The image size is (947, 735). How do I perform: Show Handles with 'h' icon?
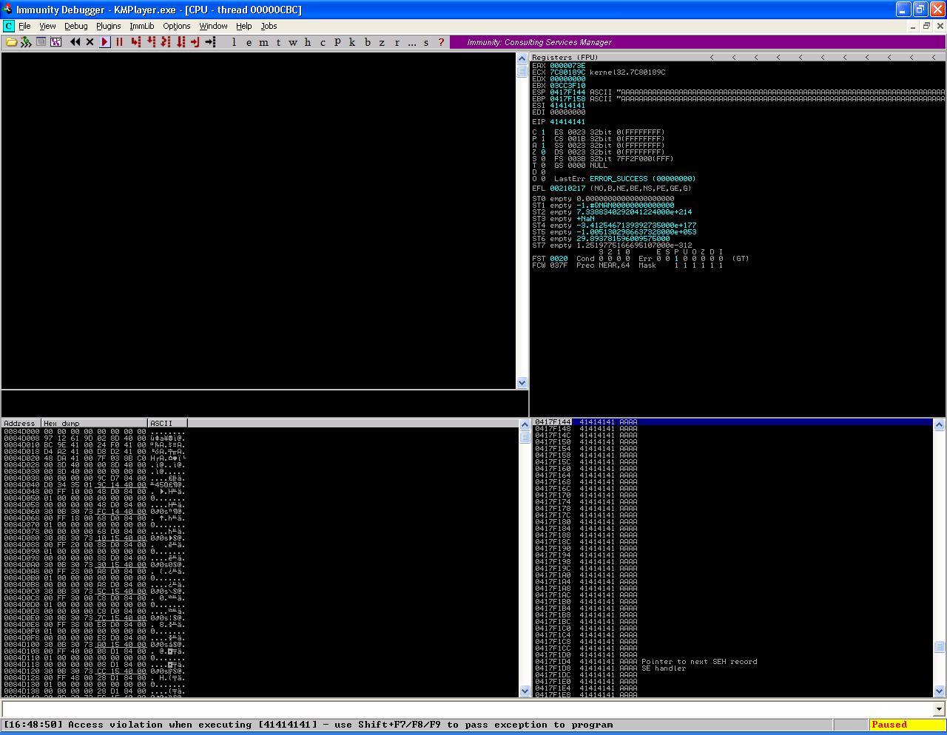pos(308,42)
